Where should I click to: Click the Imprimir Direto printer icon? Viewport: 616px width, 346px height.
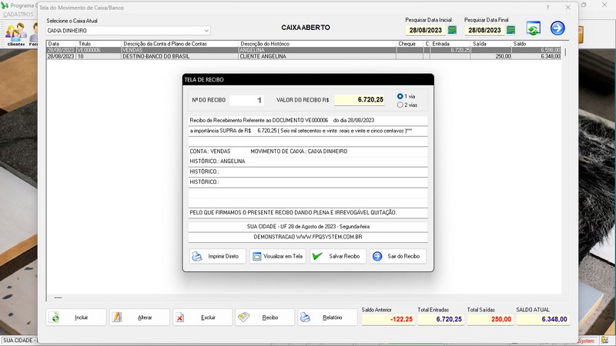pyautogui.click(x=196, y=256)
